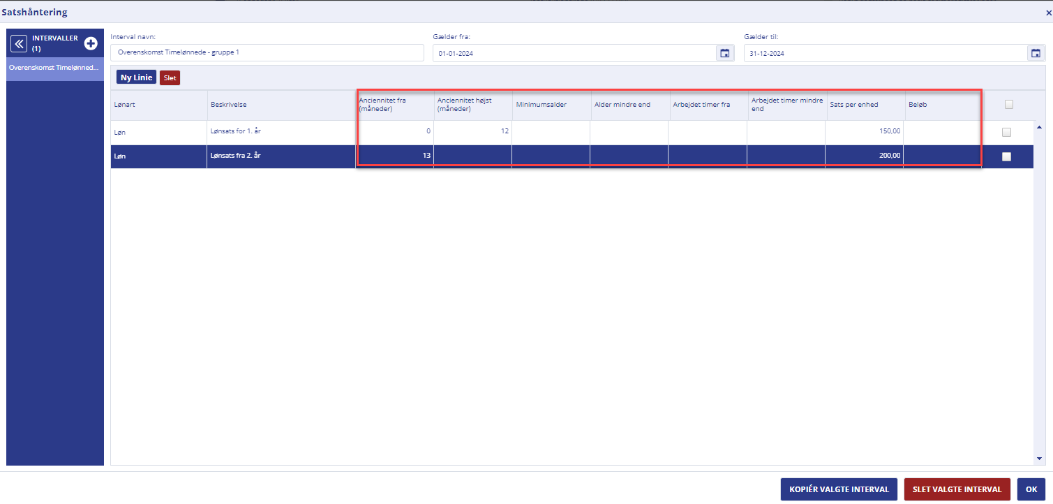Click Minimumsalder column header
Viewport: 1053px width, 504px height.
[551, 105]
